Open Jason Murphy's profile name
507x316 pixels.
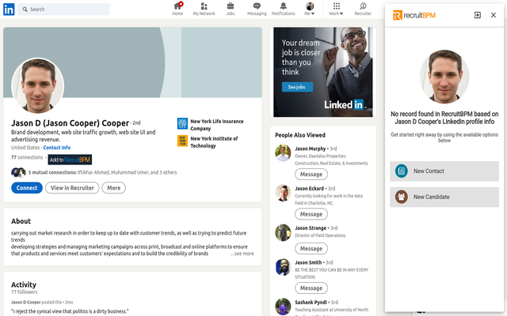(x=310, y=149)
